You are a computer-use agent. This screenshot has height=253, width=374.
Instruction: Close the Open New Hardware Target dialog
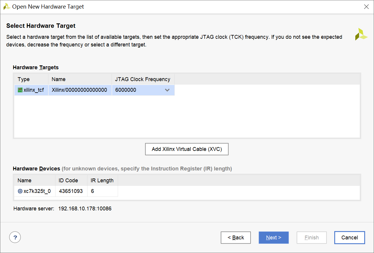pos(366,7)
